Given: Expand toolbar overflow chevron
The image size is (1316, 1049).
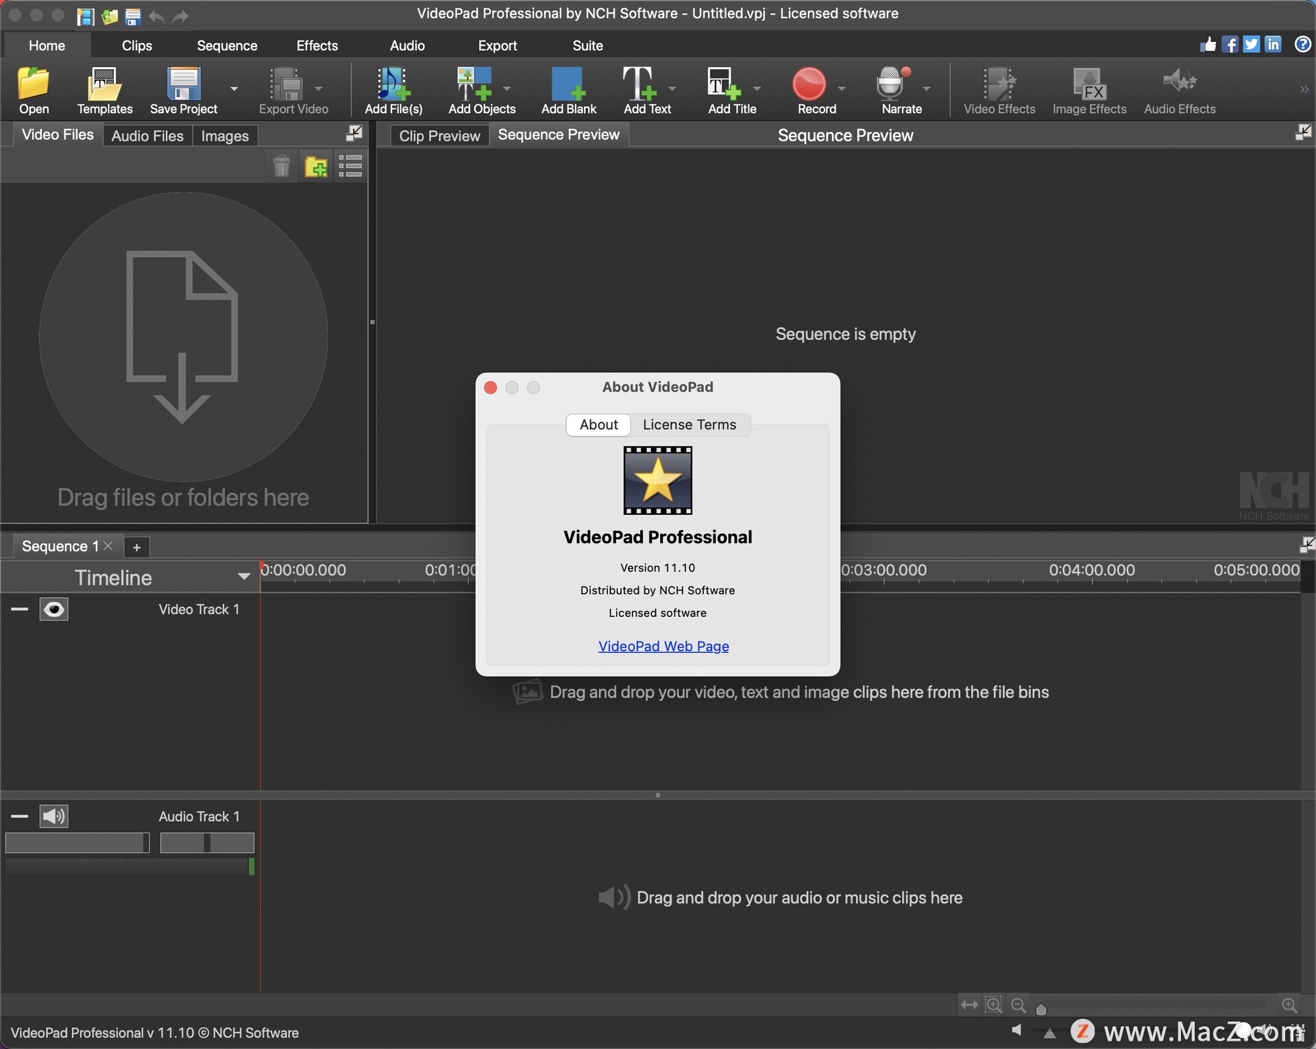Looking at the screenshot, I should 1304,90.
